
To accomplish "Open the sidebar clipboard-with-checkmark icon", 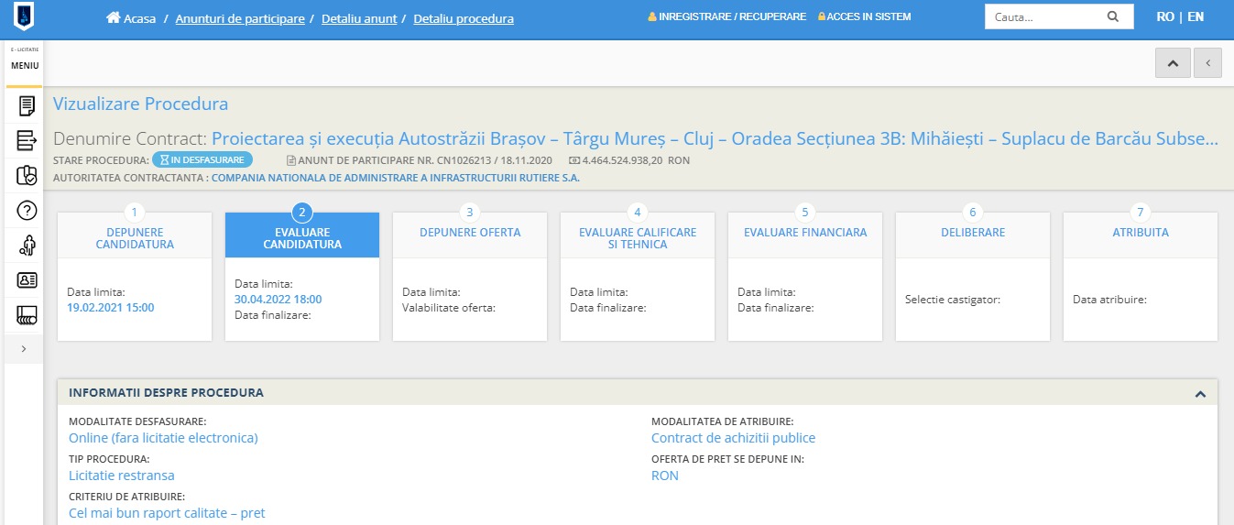I will (27, 176).
